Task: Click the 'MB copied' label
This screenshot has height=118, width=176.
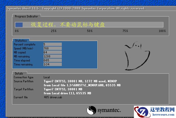Action: click(x=20, y=53)
